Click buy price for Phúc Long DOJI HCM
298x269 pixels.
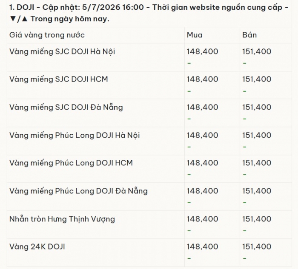coord(202,163)
